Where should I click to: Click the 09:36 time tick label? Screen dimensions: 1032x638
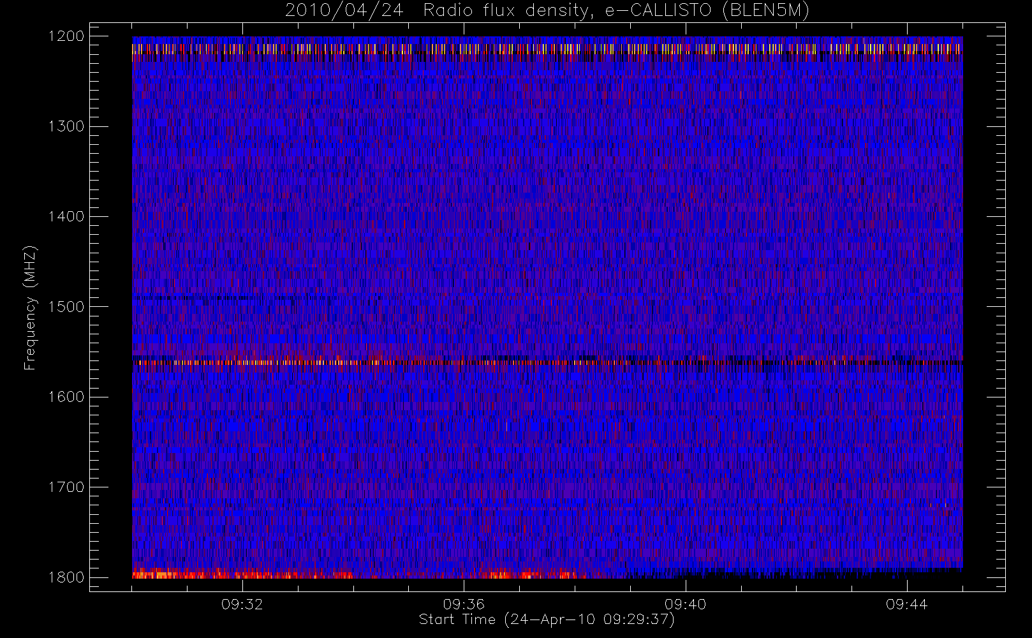point(464,604)
